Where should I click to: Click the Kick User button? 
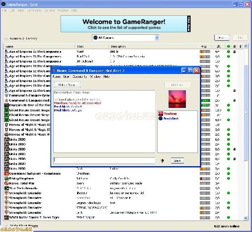pos(177,85)
